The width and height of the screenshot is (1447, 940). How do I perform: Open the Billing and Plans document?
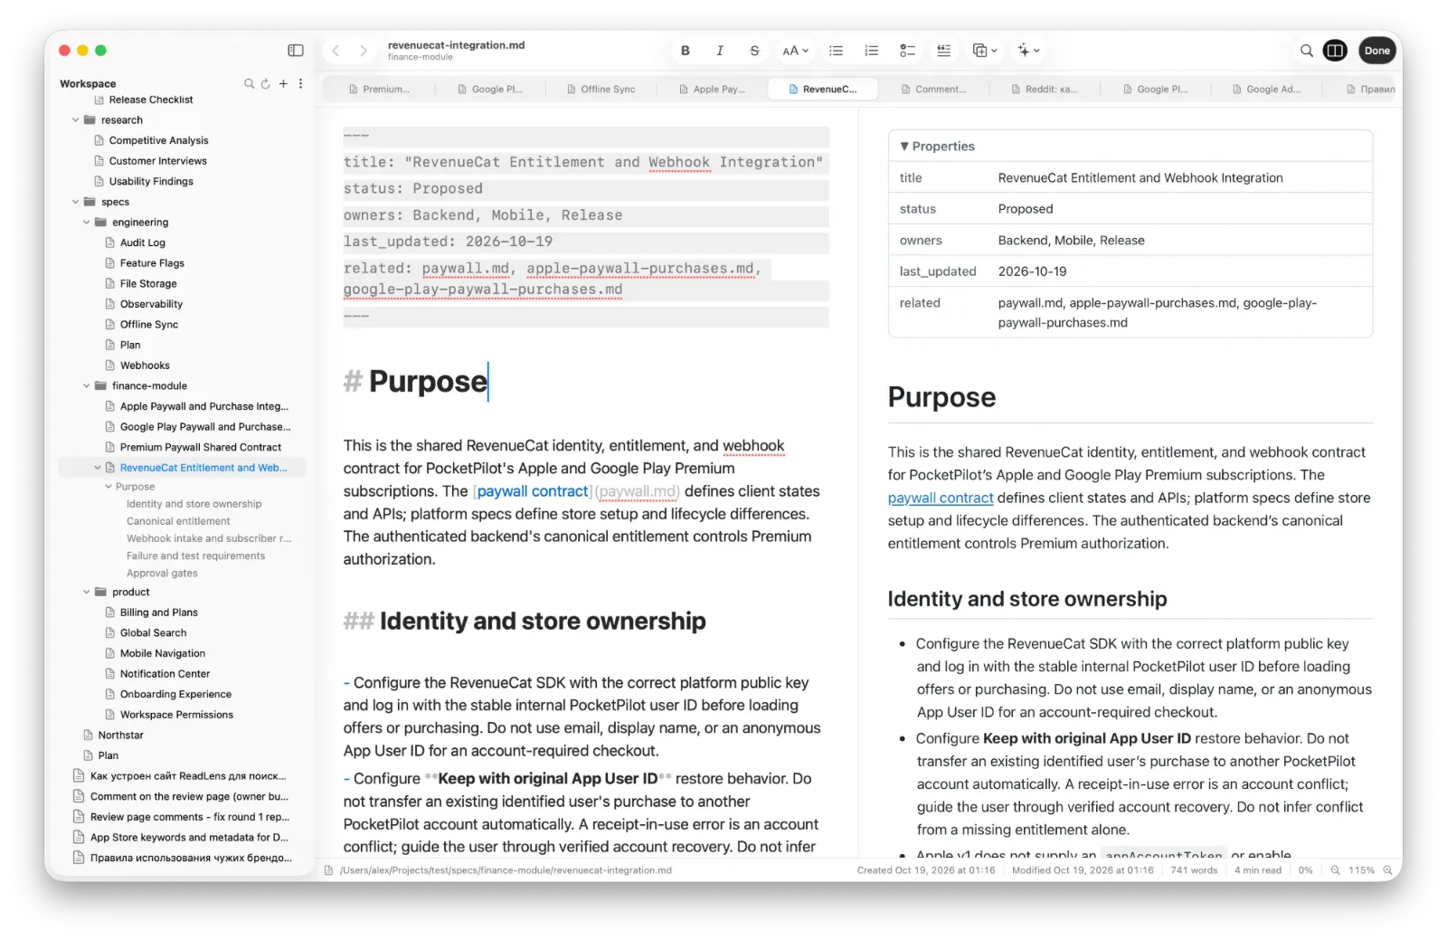point(158,613)
